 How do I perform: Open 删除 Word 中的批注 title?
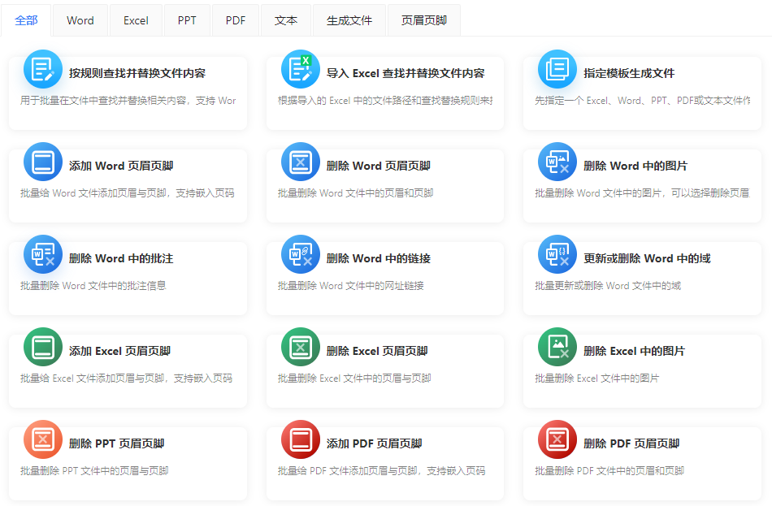(121, 258)
